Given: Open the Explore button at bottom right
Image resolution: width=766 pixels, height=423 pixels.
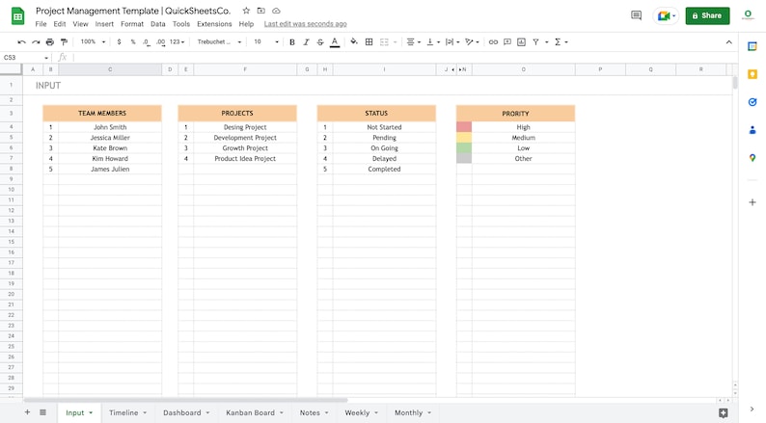Looking at the screenshot, I should pos(723,413).
